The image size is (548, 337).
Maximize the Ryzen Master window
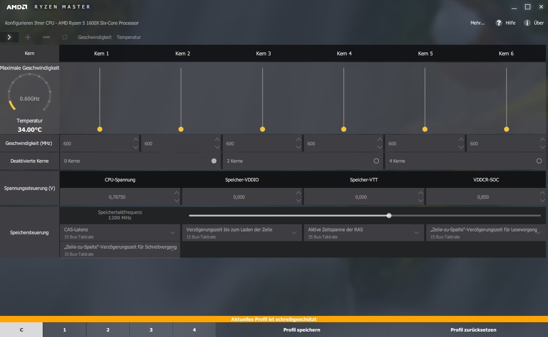click(528, 7)
